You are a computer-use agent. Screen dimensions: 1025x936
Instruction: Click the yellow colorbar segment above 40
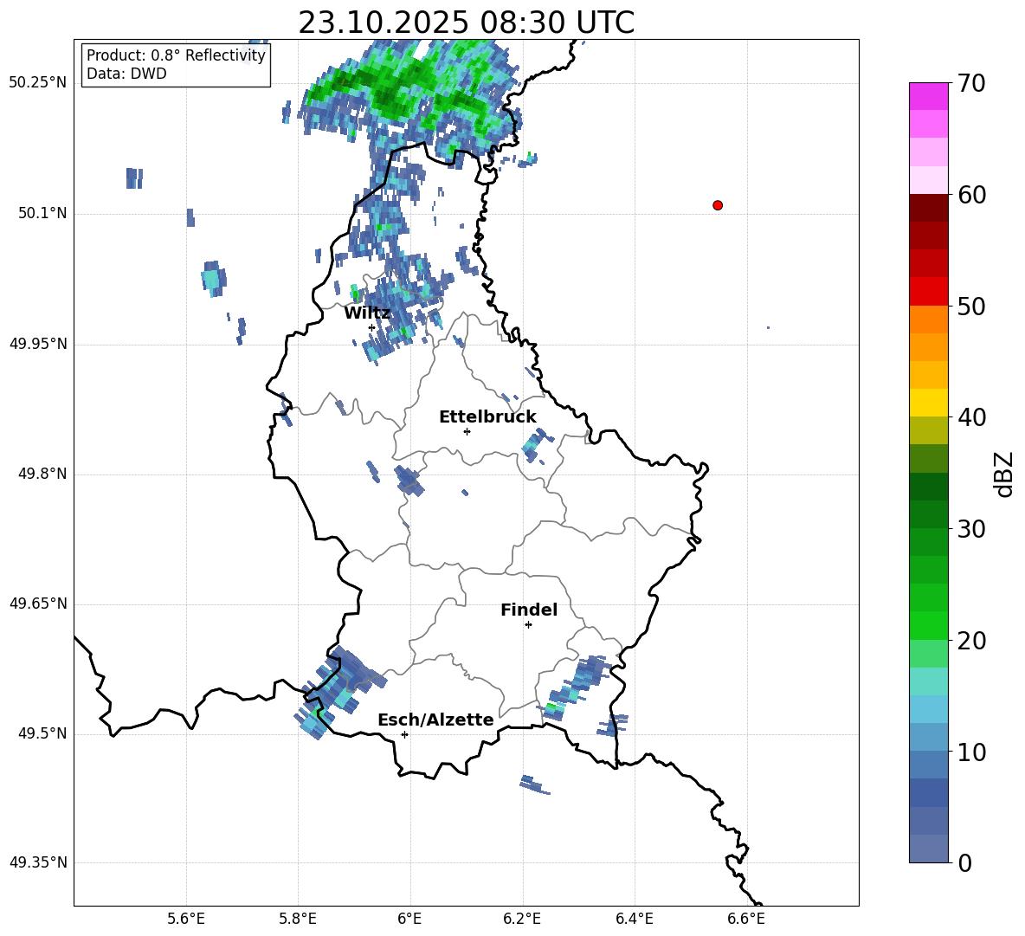(x=929, y=403)
